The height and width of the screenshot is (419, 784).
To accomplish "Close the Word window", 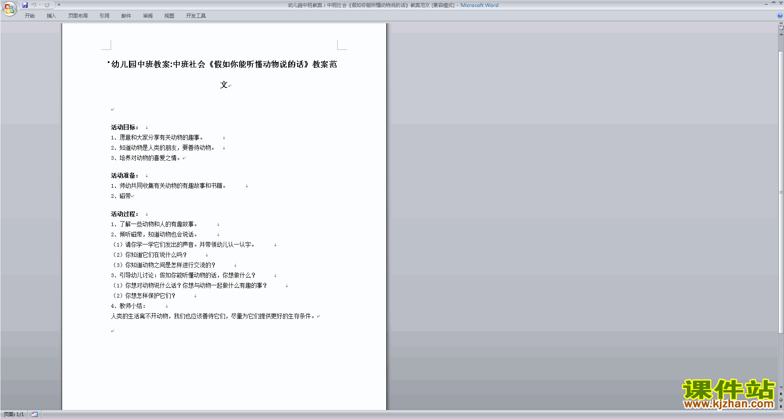I will point(780,3).
